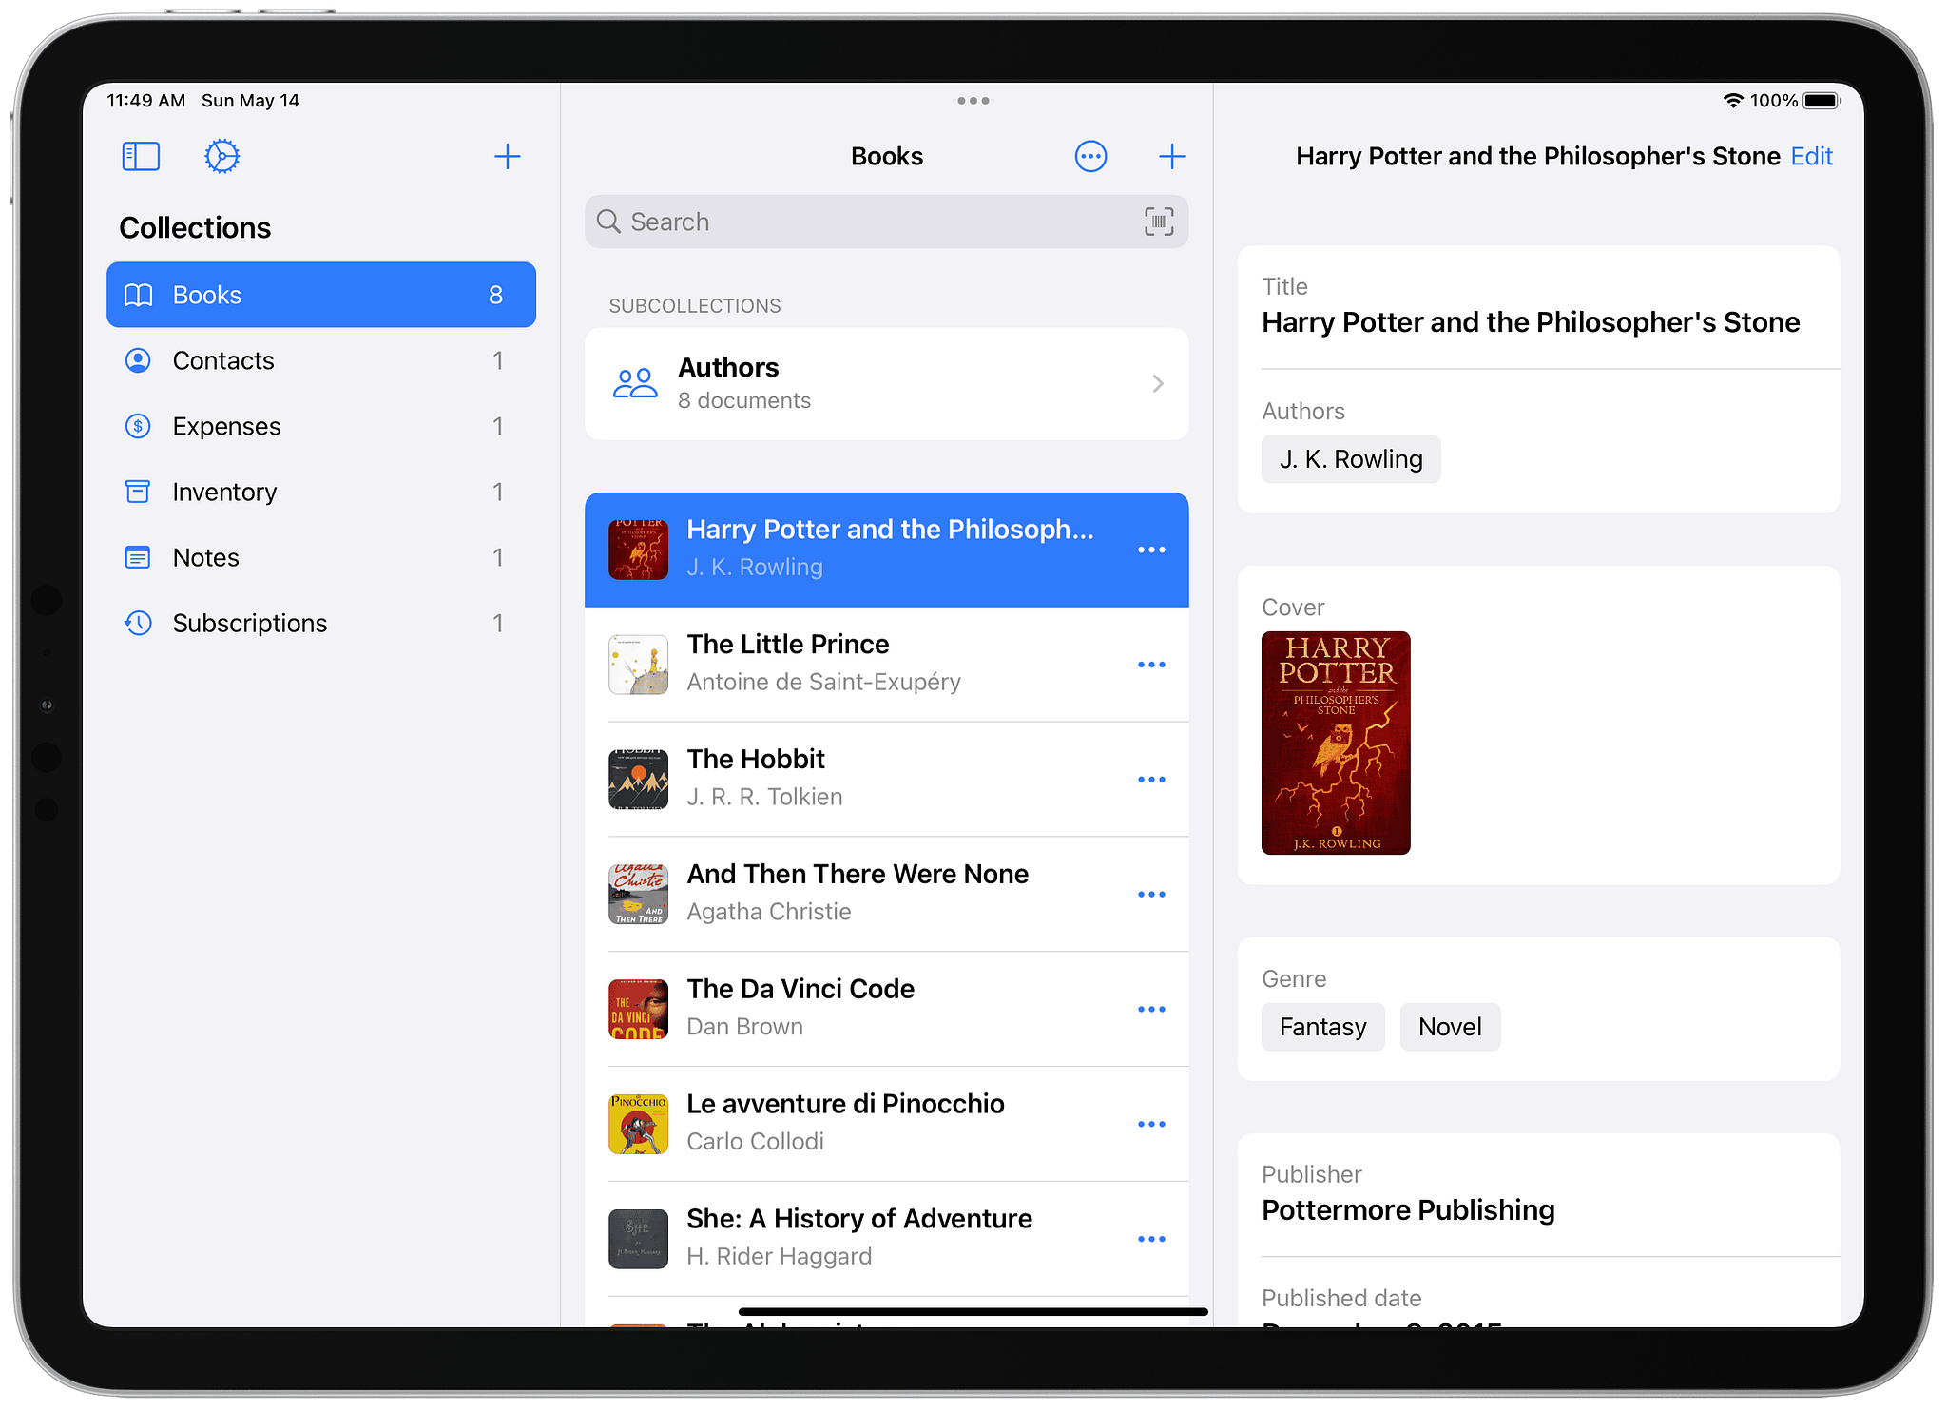The width and height of the screenshot is (1947, 1410).
Task: Open options for The Little Prince
Action: tap(1151, 665)
